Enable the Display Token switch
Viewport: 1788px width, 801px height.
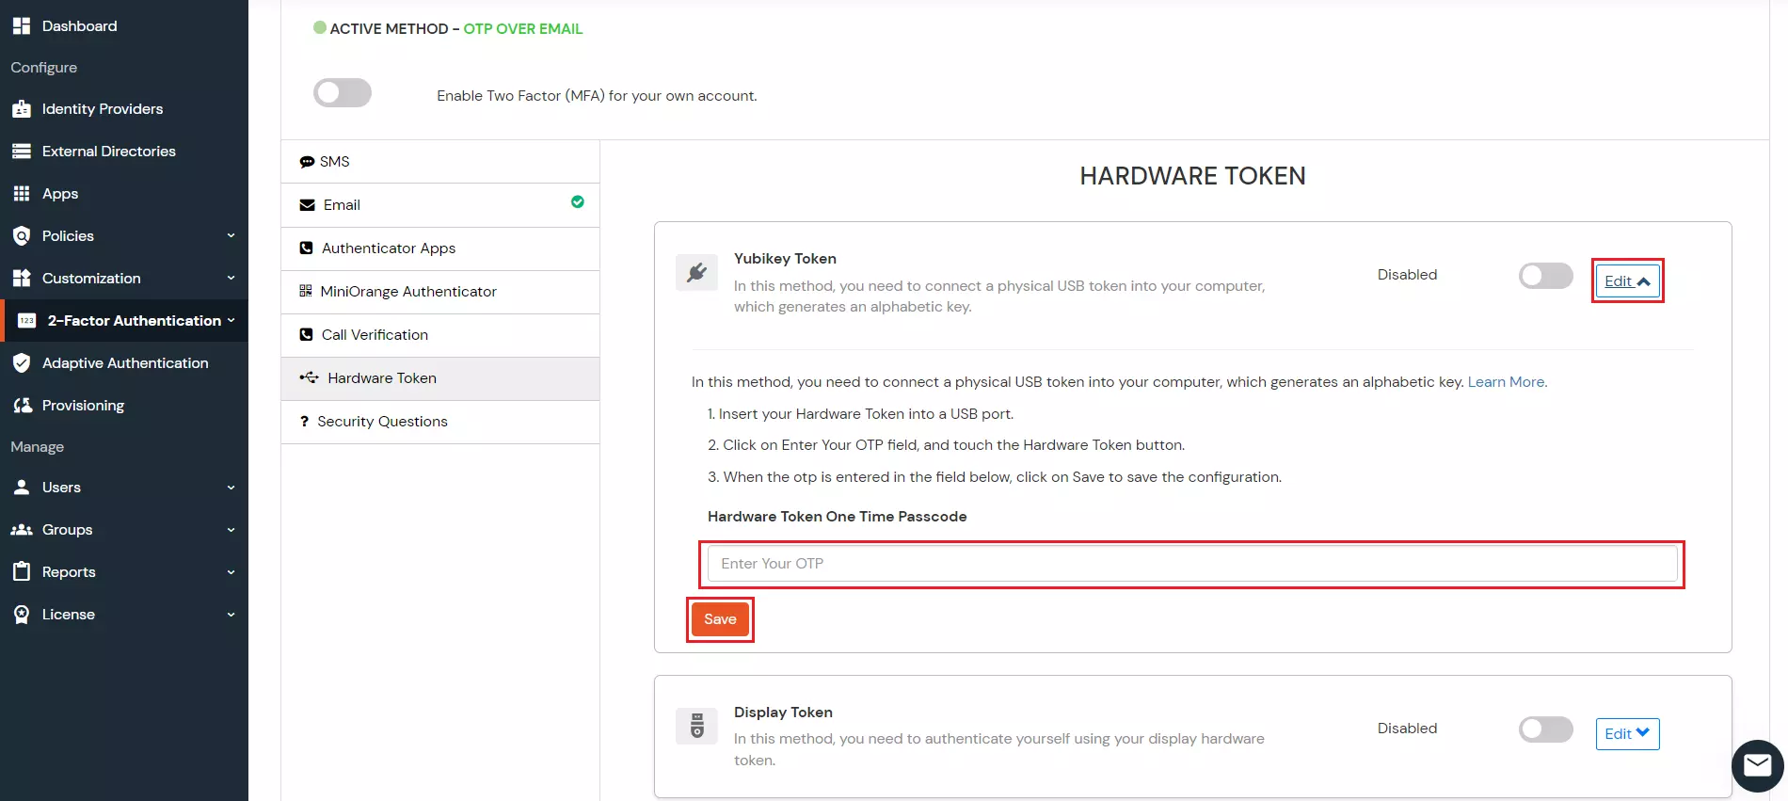click(x=1546, y=729)
